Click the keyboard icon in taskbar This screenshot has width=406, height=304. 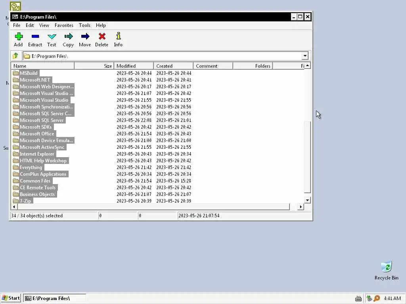[358, 299]
